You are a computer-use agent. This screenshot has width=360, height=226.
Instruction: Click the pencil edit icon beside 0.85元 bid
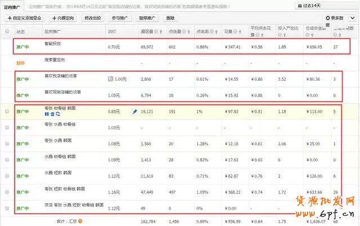[134, 112]
